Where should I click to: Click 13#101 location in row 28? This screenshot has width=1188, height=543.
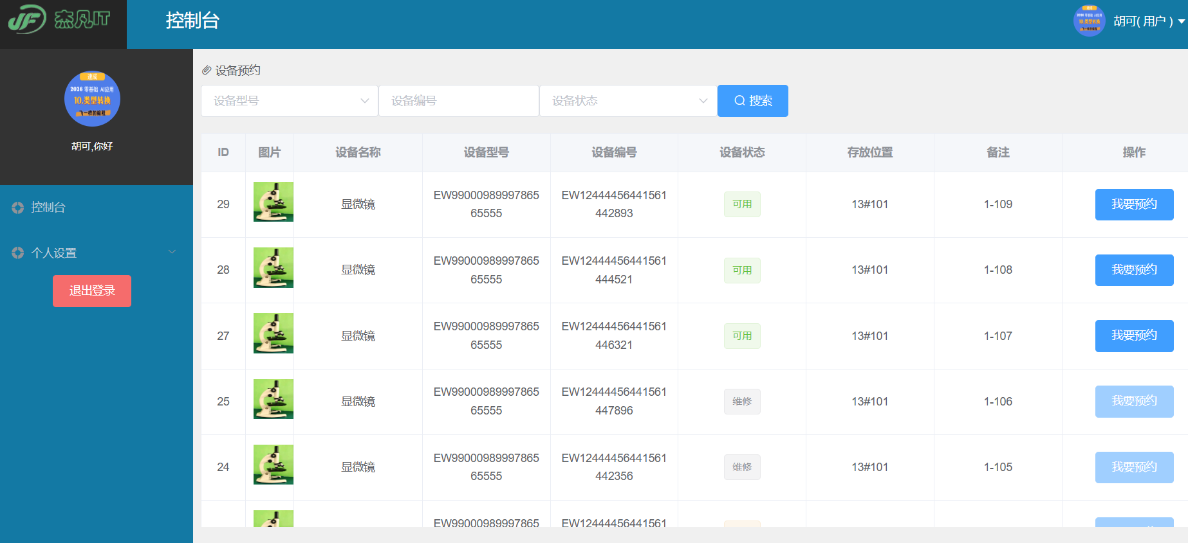870,270
